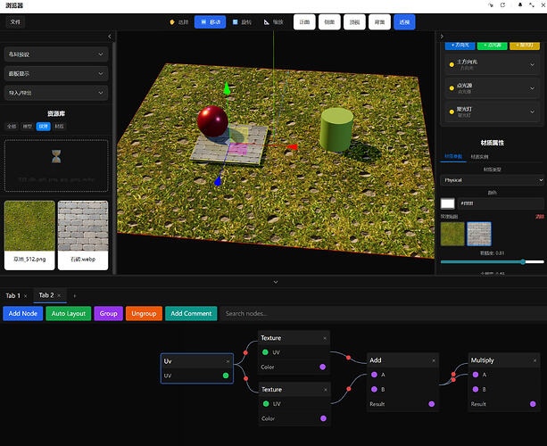The width and height of the screenshot is (547, 446).
Task: Activate the blue move tool
Action: (210, 22)
